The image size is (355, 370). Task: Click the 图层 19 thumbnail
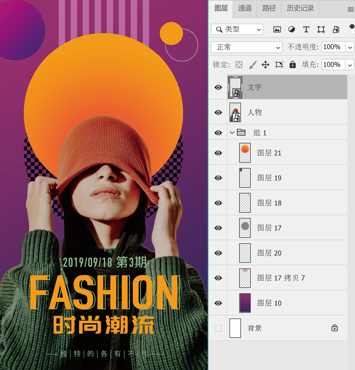point(245,178)
